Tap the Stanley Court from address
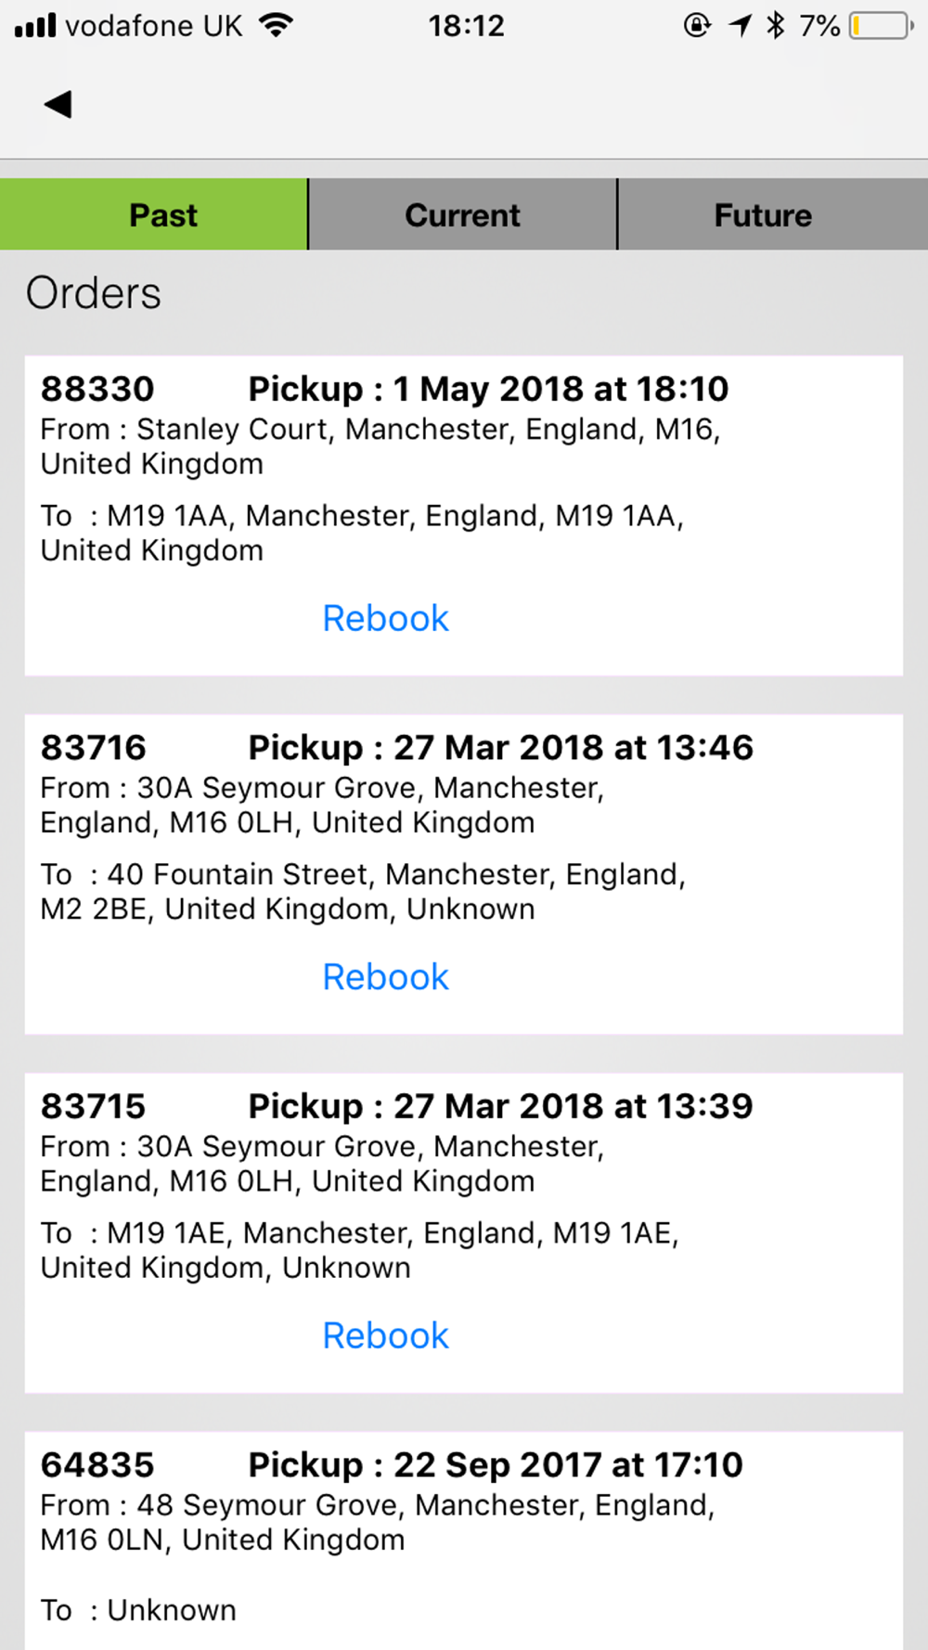This screenshot has width=928, height=1650. pos(380,446)
